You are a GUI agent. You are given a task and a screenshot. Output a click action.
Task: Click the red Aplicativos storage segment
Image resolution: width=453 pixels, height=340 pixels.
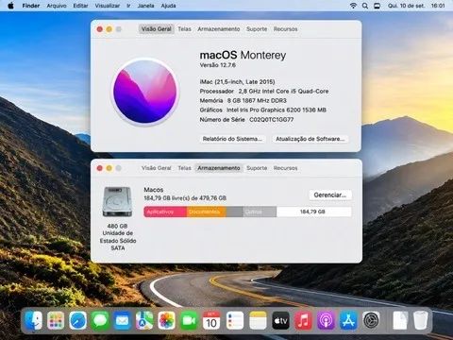pos(165,212)
